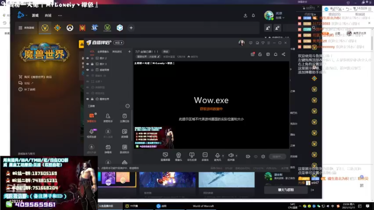The image size is (374, 210).
Task: Add 手机投屏 phone cast source
Action: (192, 157)
